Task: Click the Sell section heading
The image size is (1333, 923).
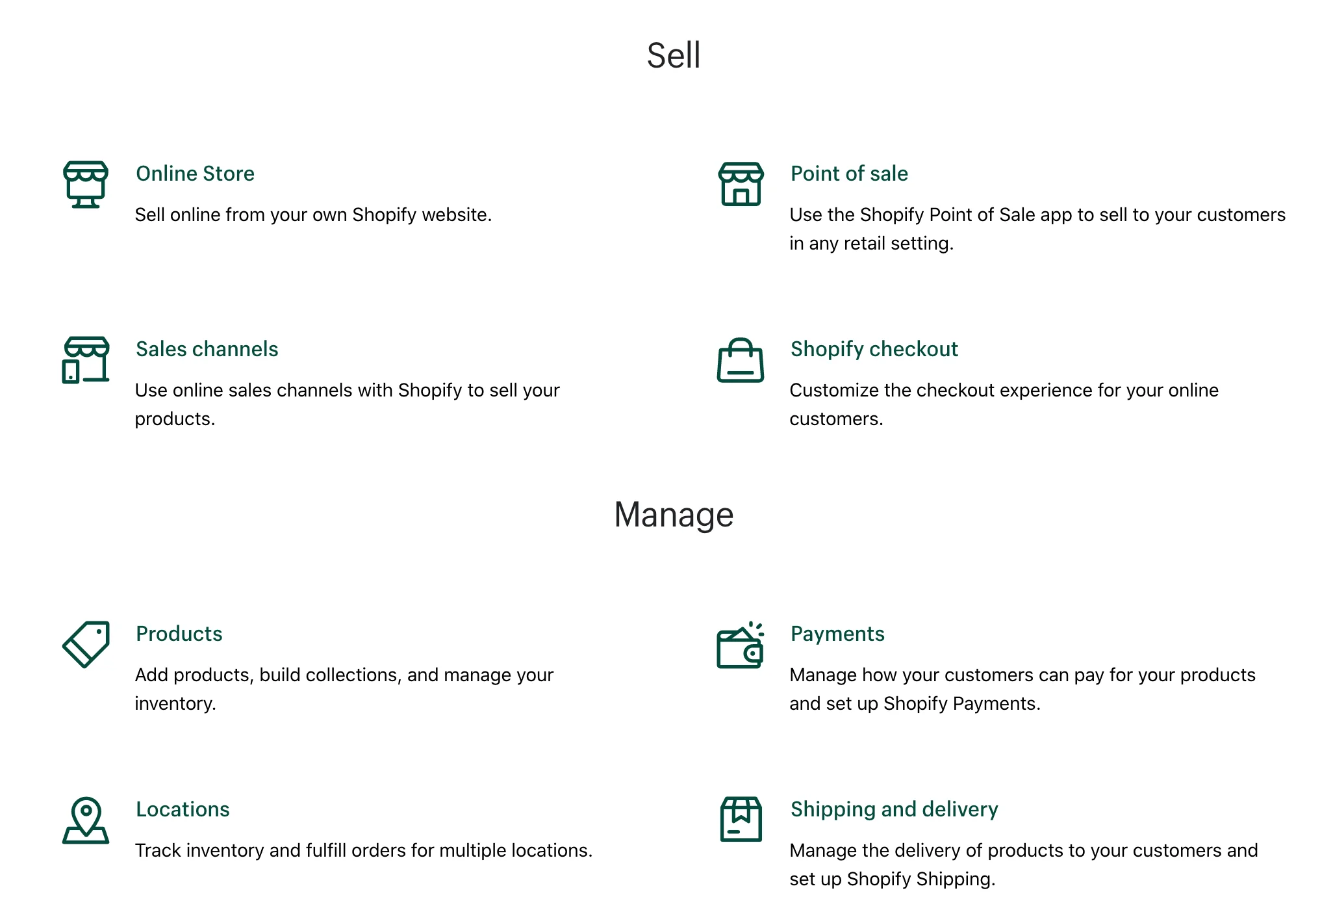Action: [674, 55]
